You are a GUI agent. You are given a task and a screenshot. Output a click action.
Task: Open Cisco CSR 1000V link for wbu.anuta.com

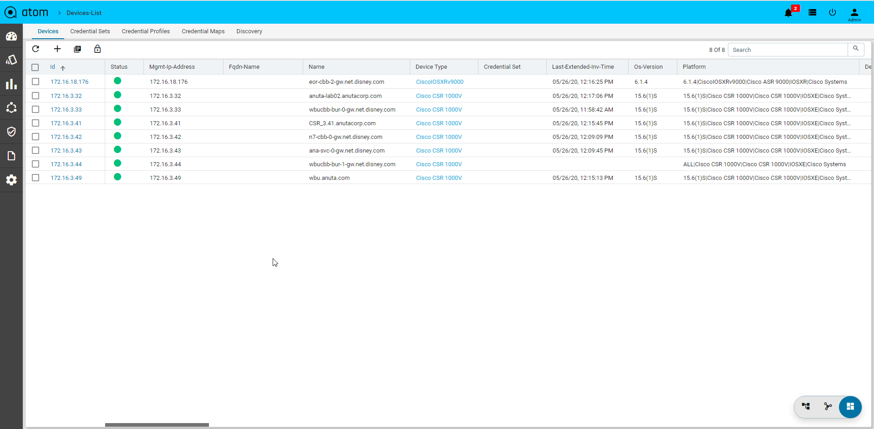pos(439,178)
